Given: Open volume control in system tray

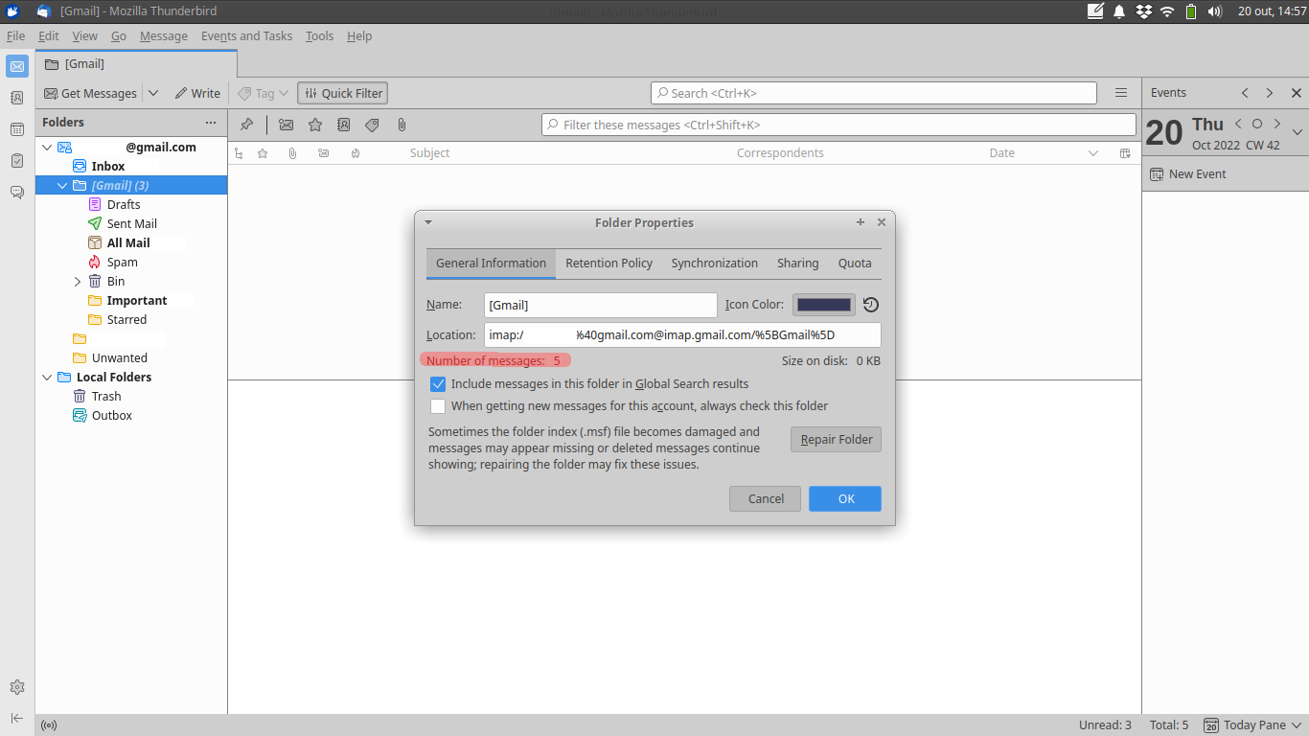Looking at the screenshot, I should [1215, 11].
